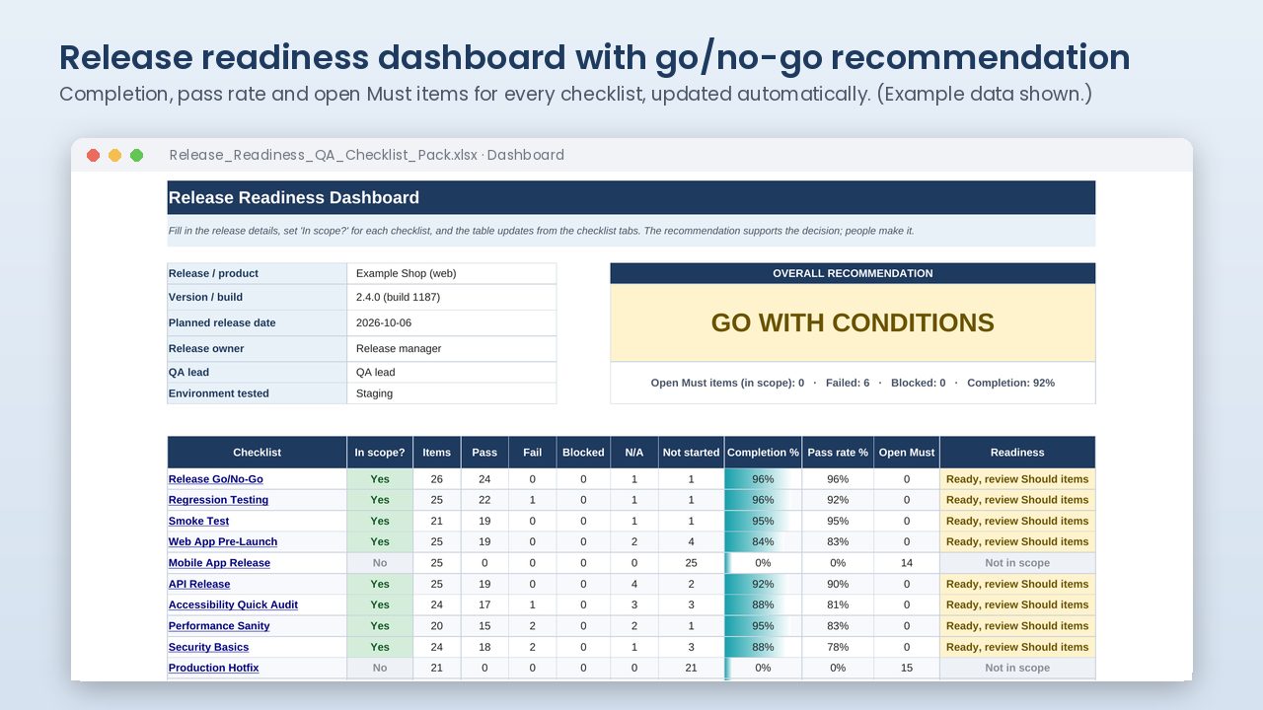Select the 'Example Shop (web)' product cell

tap(452, 273)
